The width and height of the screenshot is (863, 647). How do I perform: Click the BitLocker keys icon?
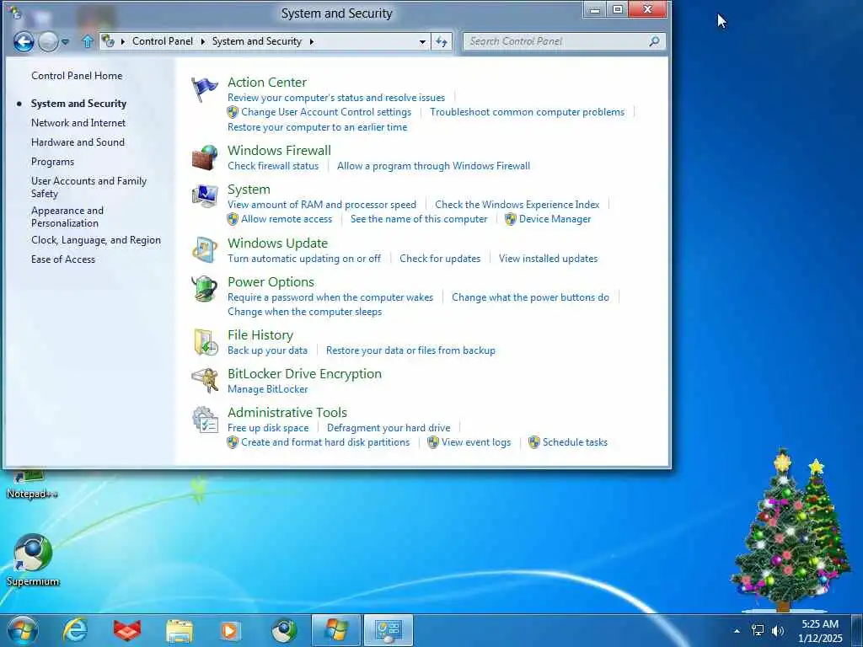tap(205, 381)
